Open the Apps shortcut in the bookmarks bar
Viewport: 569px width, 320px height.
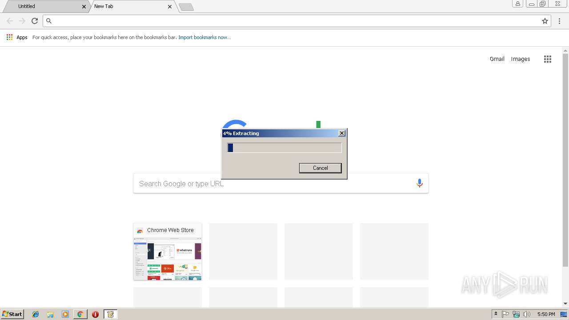click(17, 37)
